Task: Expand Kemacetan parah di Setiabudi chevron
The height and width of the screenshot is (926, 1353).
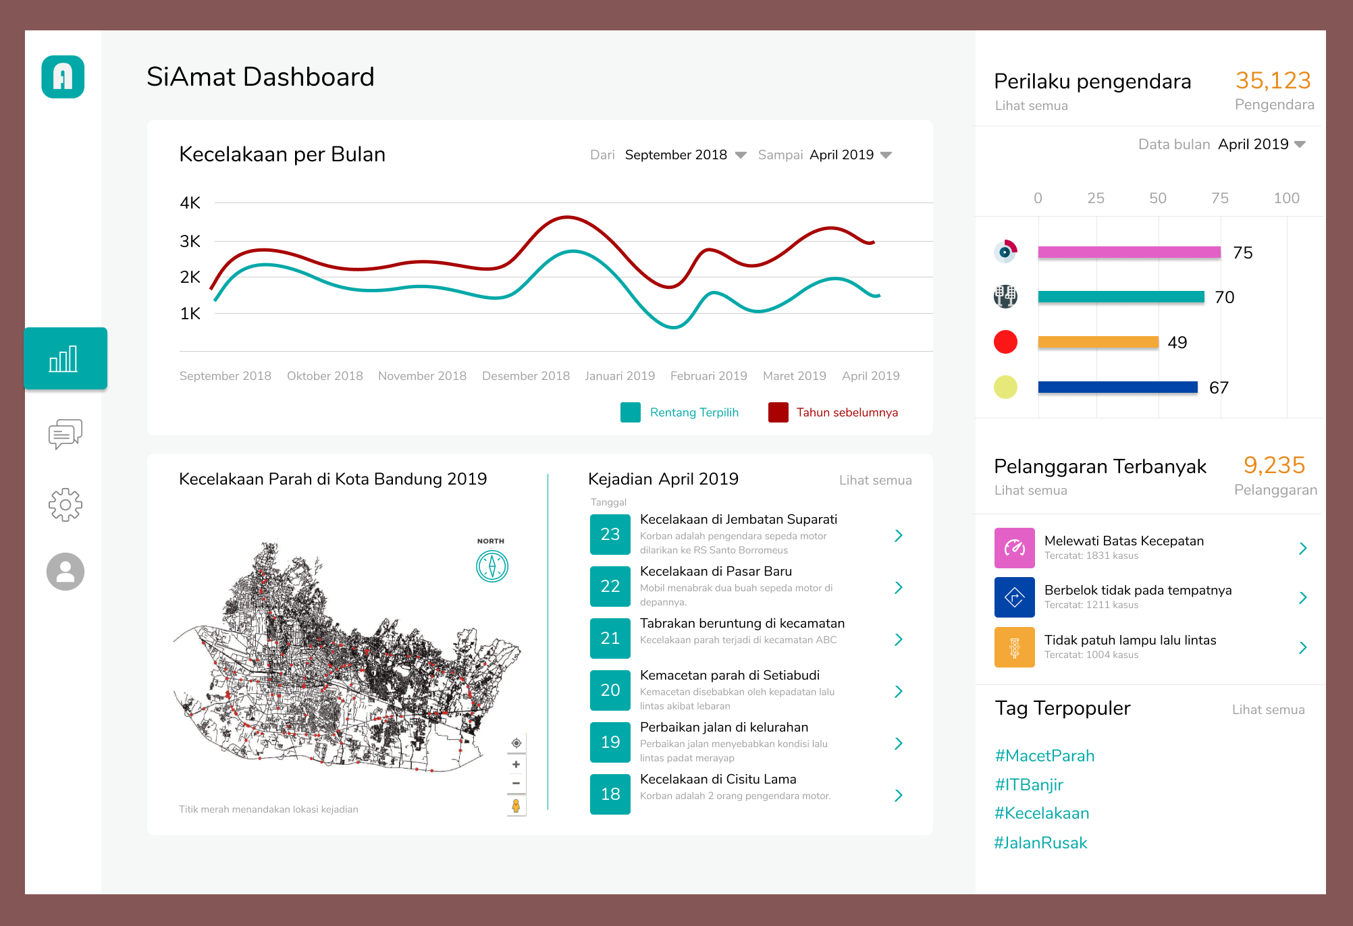Action: coord(899,691)
